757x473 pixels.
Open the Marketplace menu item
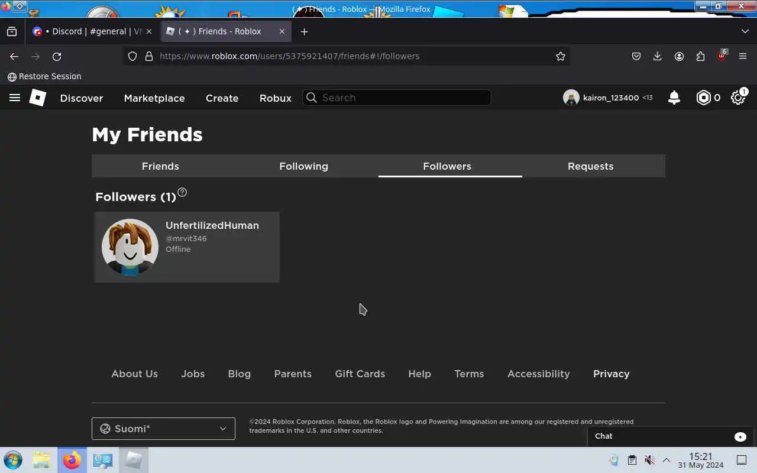154,98
